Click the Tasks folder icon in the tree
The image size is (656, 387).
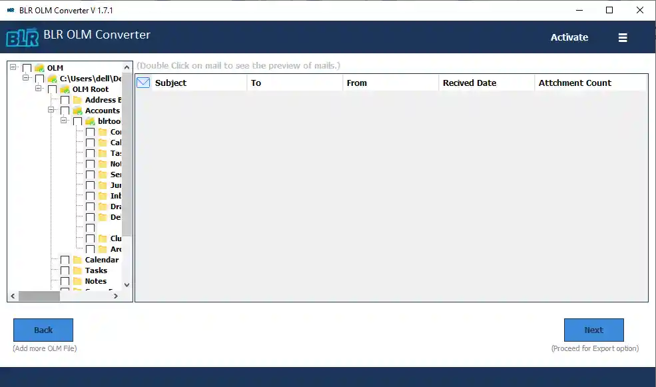click(x=77, y=270)
